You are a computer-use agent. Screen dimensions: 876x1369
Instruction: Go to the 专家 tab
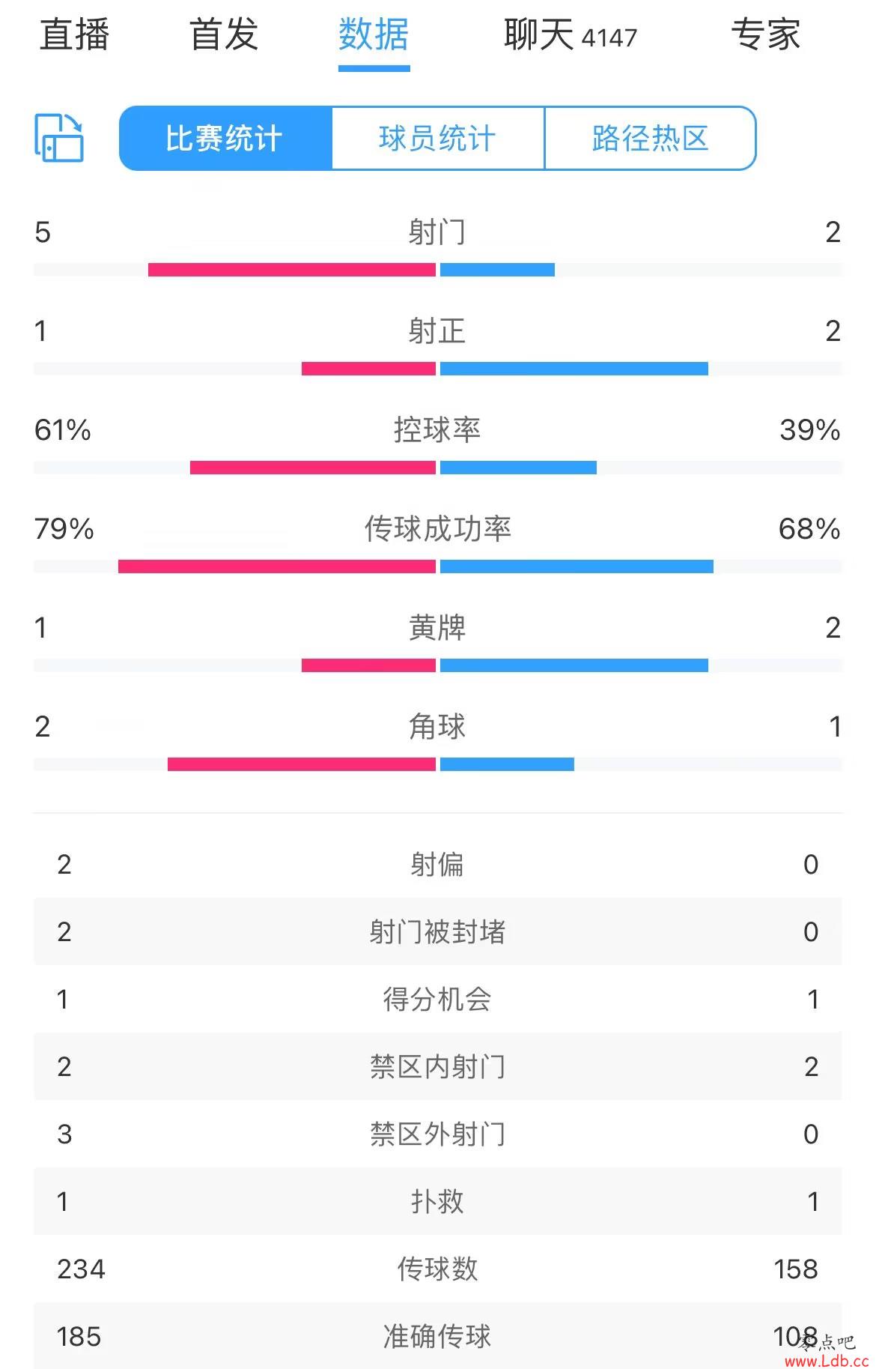tap(766, 34)
